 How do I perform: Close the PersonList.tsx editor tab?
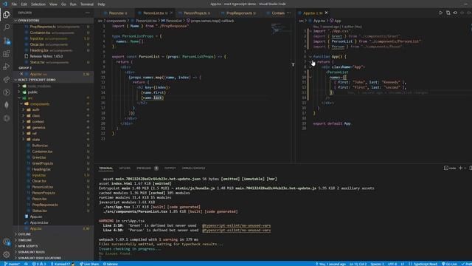coord(171,13)
